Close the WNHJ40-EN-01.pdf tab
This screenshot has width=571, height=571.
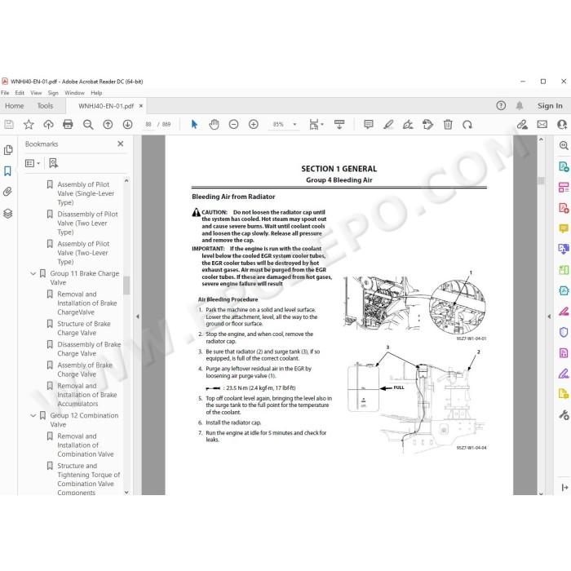[x=141, y=106]
